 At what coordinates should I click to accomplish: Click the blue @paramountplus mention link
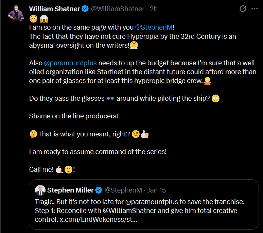point(70,63)
